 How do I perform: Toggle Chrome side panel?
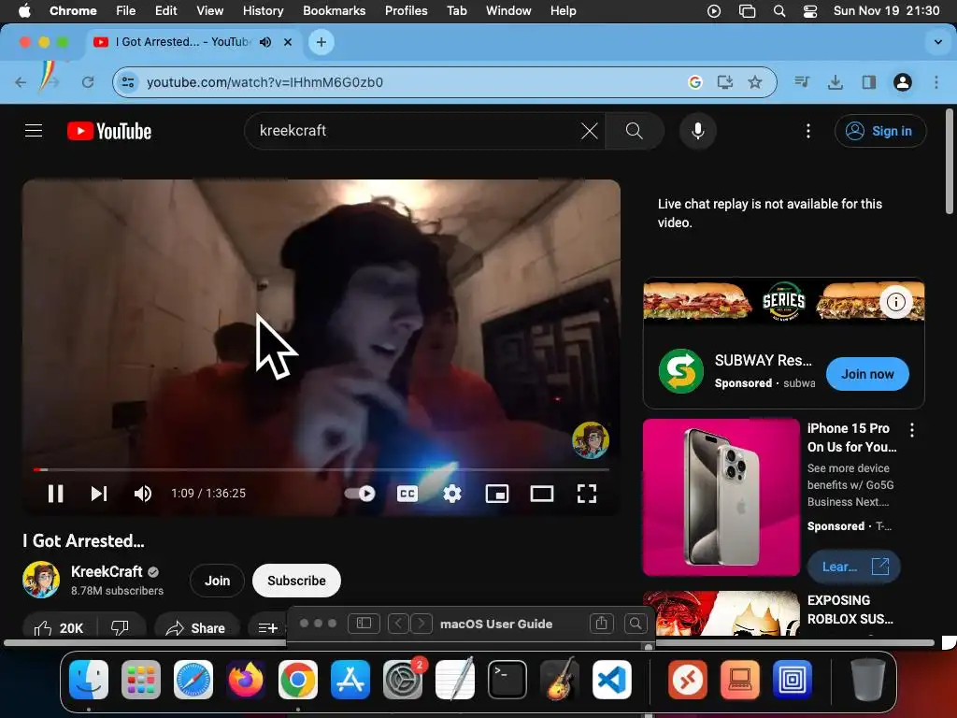[868, 82]
